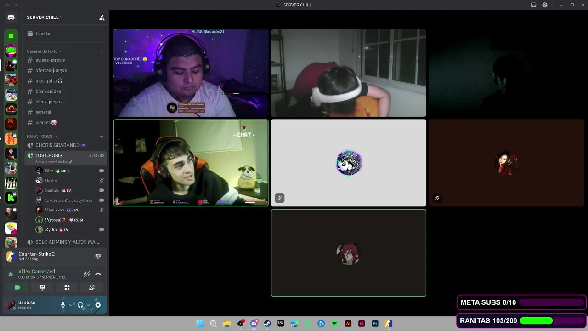The image size is (588, 331).
Task: Toggle noise suppression icon
Action: point(87,274)
